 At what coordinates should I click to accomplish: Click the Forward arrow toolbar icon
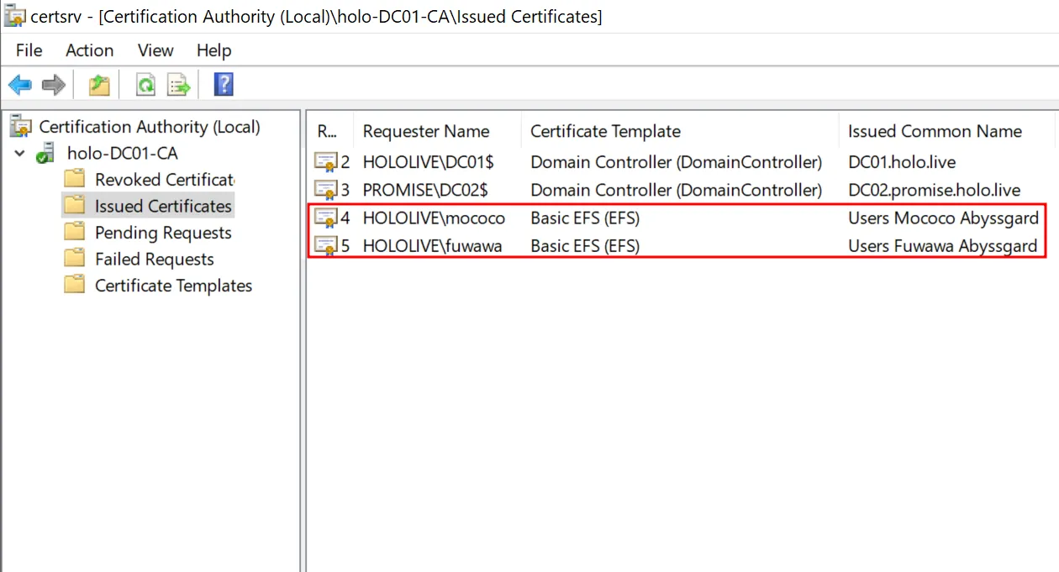54,84
